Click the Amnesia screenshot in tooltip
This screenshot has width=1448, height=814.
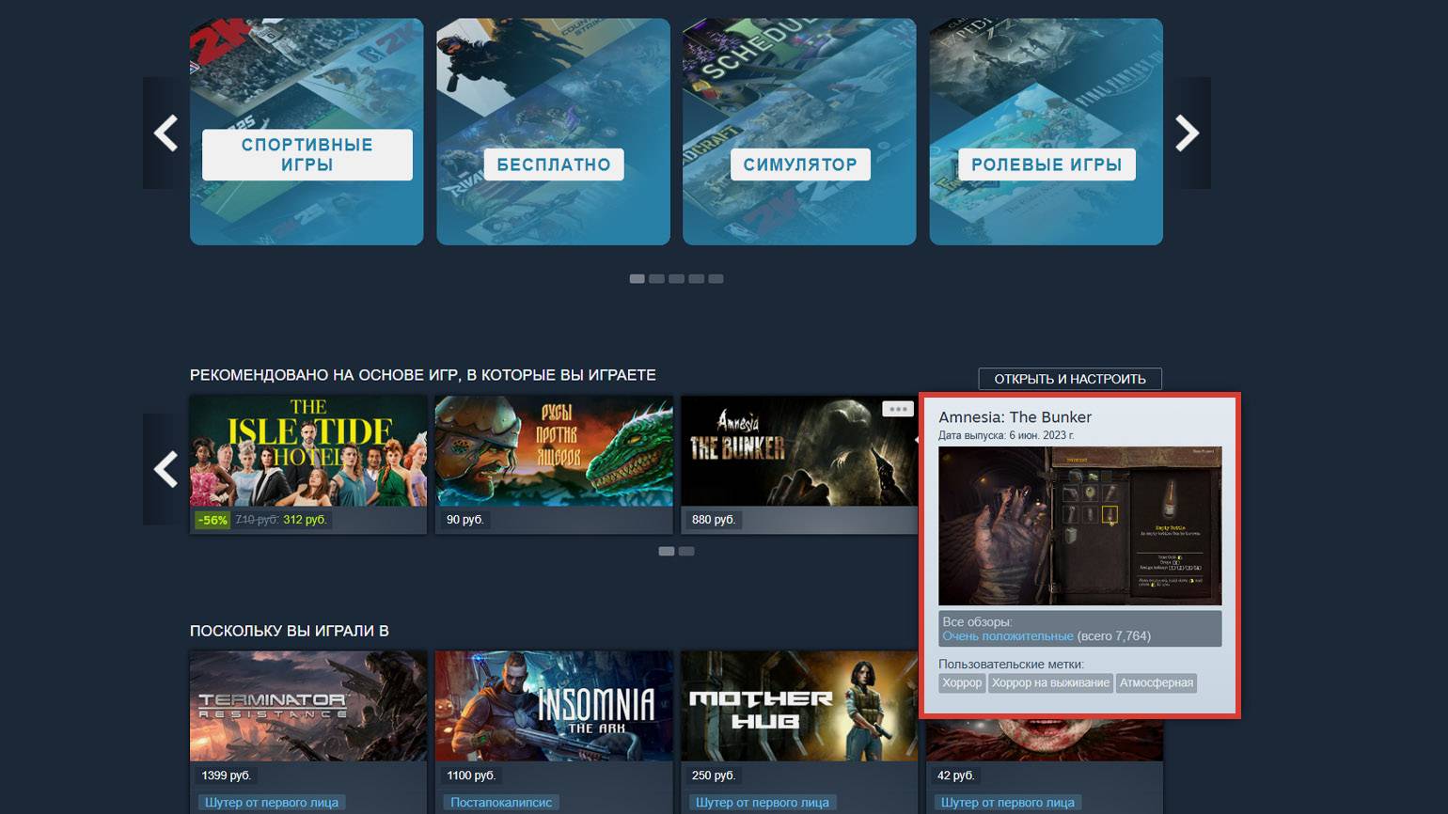click(1080, 525)
